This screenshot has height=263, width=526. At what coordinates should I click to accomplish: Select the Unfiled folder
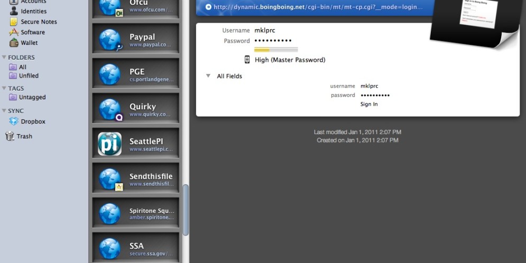[x=29, y=76]
